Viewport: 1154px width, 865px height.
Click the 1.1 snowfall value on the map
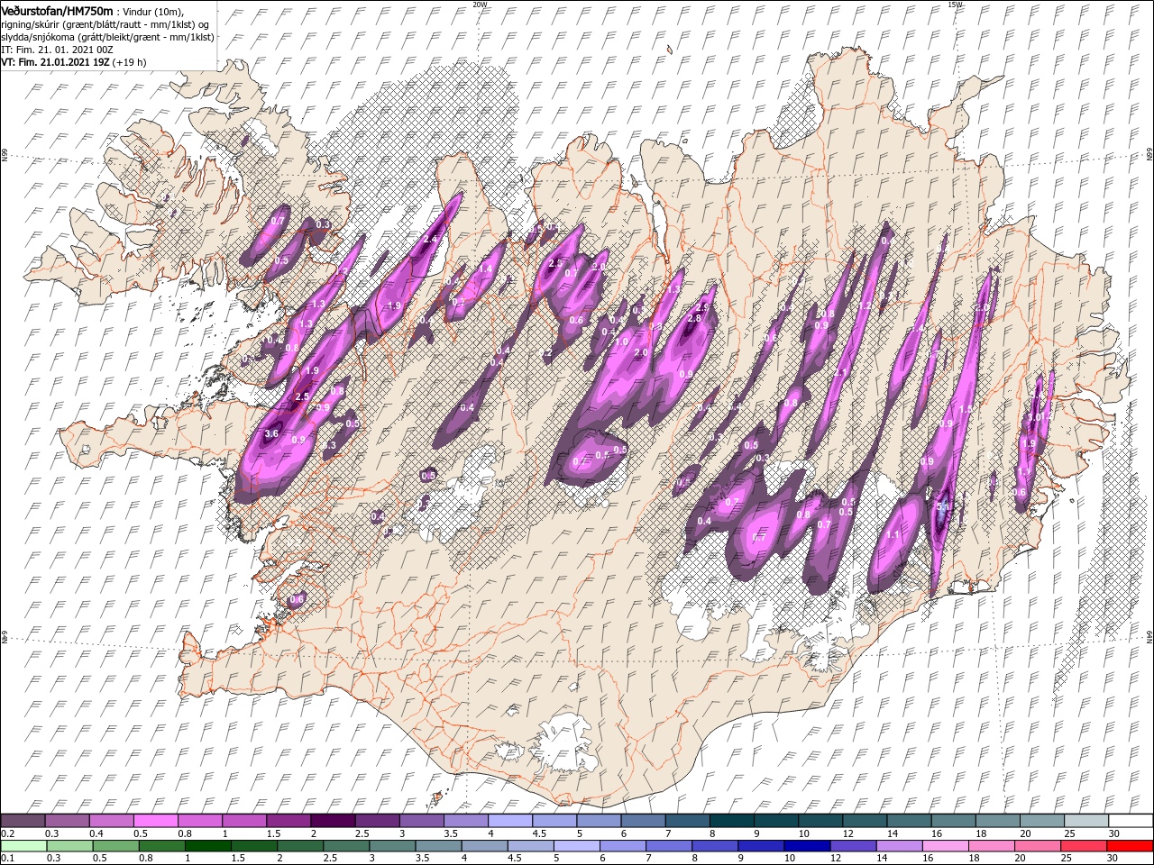[893, 534]
